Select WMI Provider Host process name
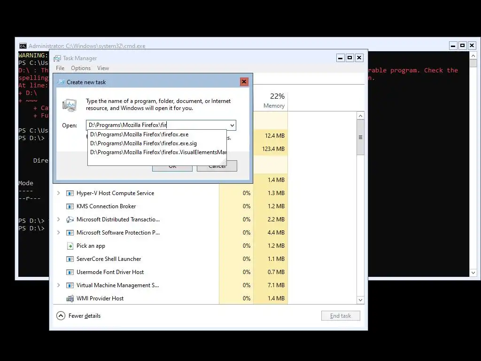The height and width of the screenshot is (361, 481). coord(100,298)
